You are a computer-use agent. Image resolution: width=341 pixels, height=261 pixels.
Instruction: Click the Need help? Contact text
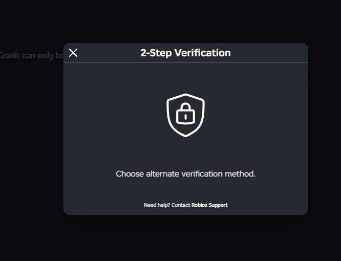(x=167, y=205)
